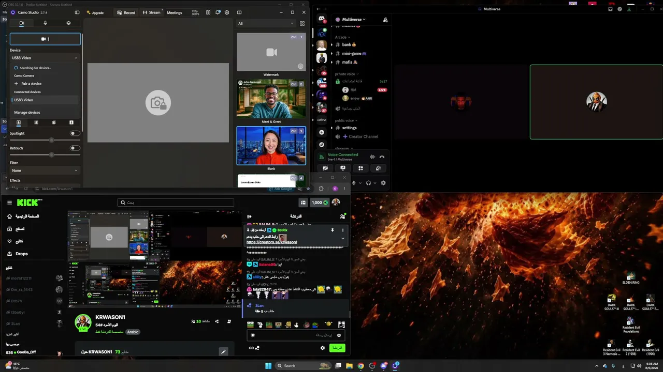Image resolution: width=663 pixels, height=372 pixels.
Task: Toggle Camo Studio right sidebar panel
Action: pos(239,12)
